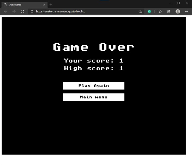
Task: Open the Grammarly extension
Action: point(149,12)
